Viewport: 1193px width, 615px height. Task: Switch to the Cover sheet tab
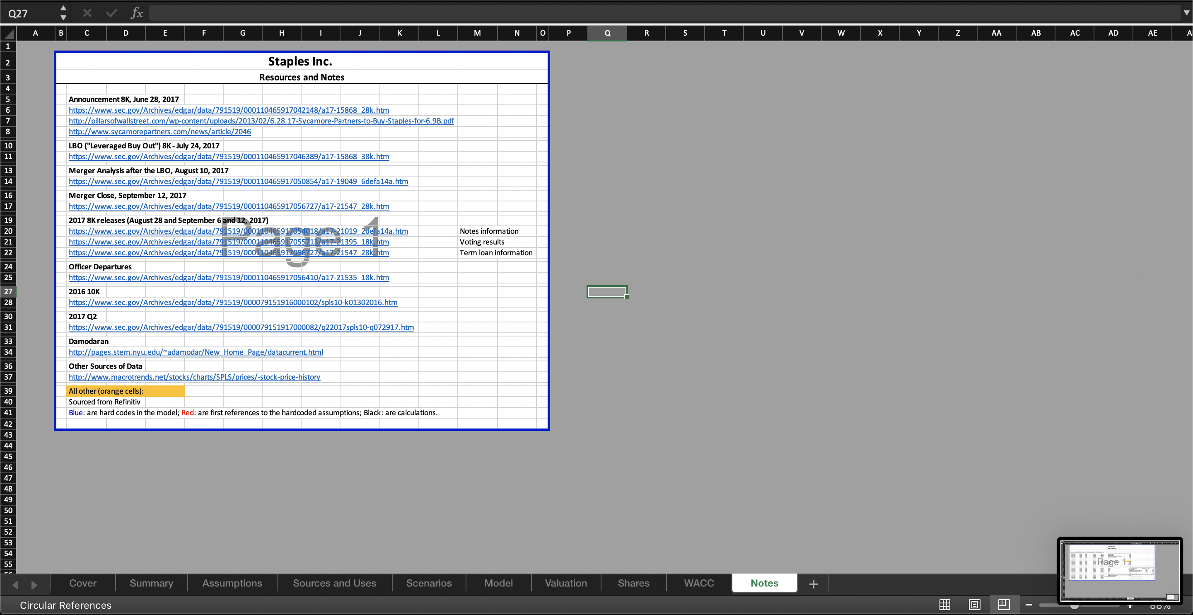point(83,583)
